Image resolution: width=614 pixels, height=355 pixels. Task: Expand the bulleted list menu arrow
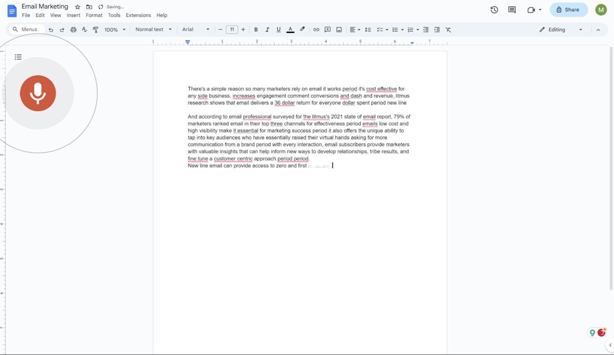[402, 30]
